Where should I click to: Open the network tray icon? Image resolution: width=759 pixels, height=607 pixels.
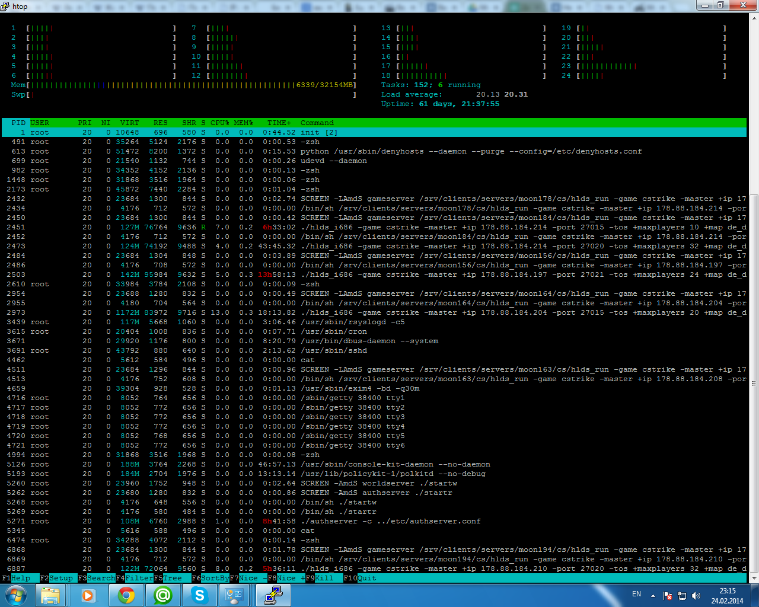tap(682, 596)
